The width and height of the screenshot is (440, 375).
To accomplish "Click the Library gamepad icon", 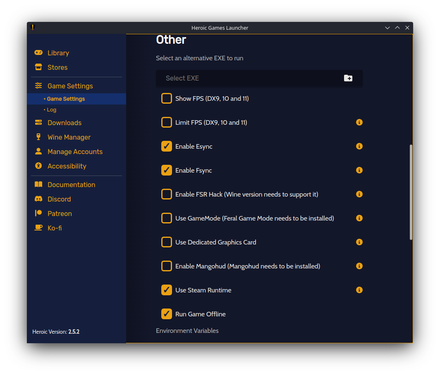I will pyautogui.click(x=38, y=53).
